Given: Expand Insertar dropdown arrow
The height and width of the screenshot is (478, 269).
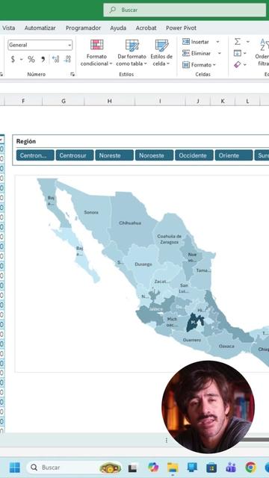Looking at the screenshot, I should point(217,42).
